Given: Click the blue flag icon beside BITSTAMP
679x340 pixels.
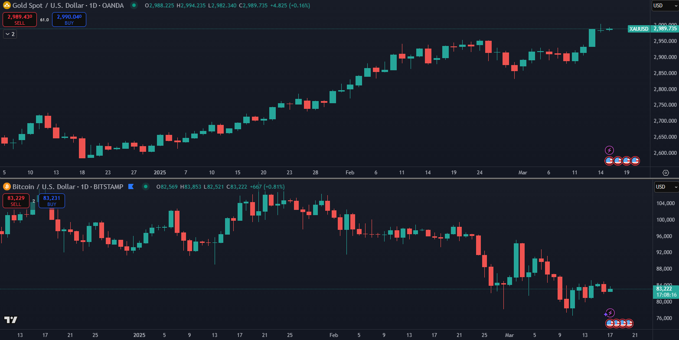Looking at the screenshot, I should tap(131, 186).
